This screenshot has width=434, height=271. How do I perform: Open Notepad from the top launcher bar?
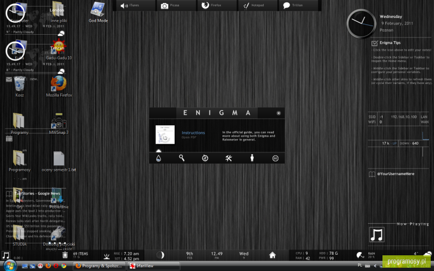tap(258, 5)
